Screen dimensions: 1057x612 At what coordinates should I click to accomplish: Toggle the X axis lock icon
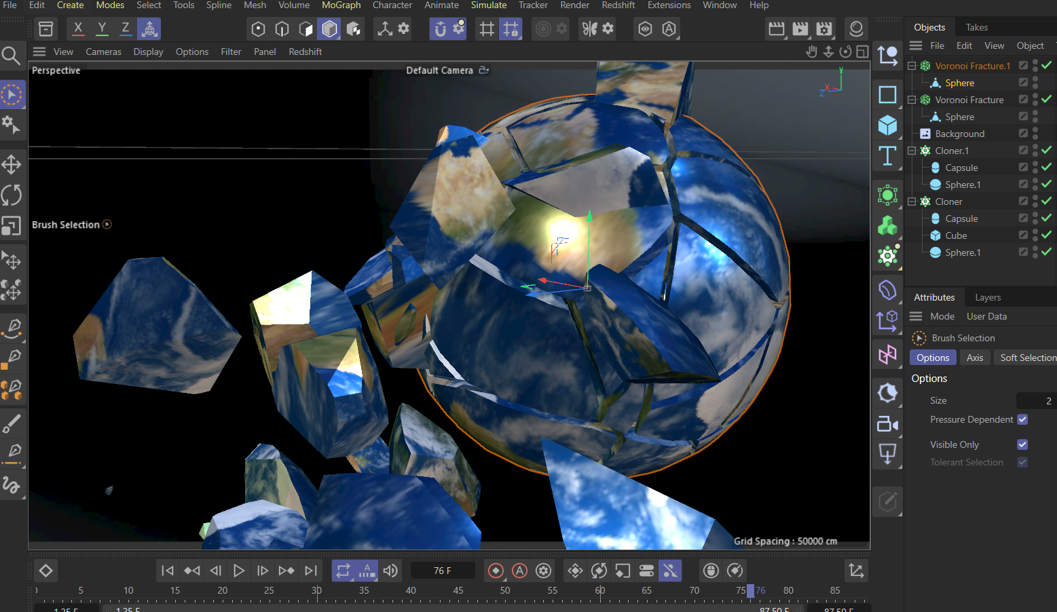(77, 28)
